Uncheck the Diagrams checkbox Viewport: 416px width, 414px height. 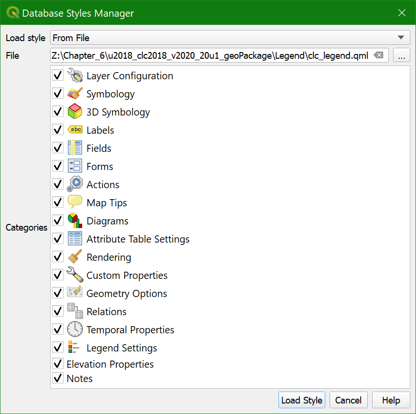point(58,221)
